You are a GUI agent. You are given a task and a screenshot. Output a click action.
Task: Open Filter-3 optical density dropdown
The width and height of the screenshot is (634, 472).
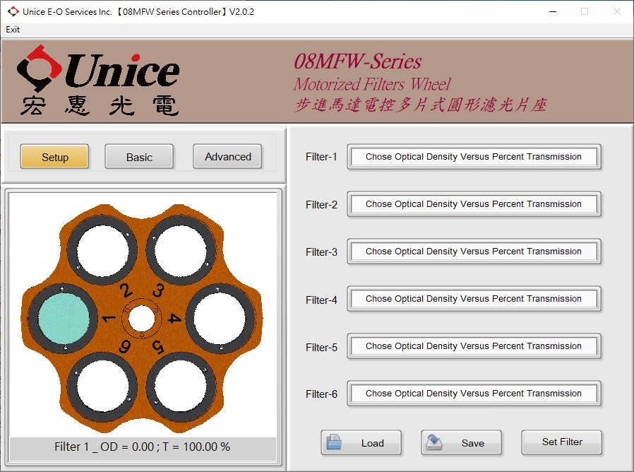click(474, 252)
